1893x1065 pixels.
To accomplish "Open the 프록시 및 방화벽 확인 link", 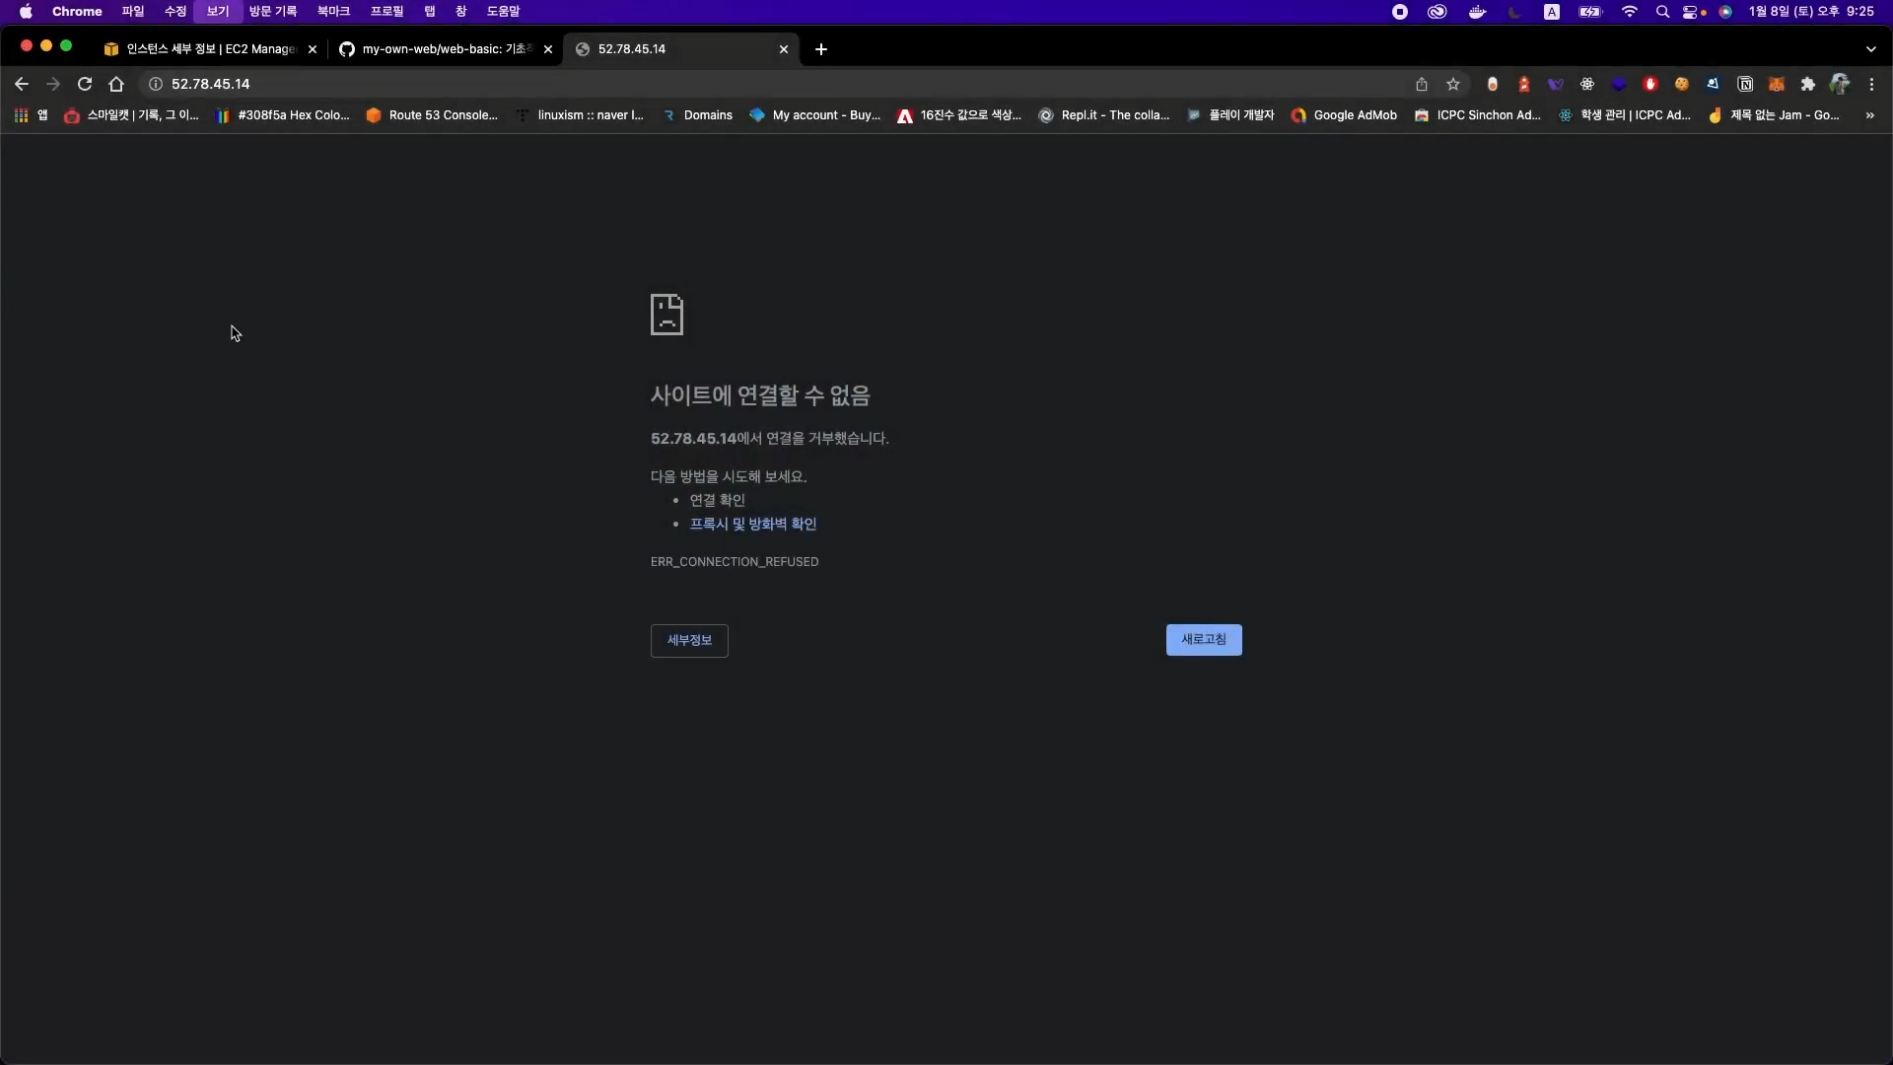I will 752,524.
